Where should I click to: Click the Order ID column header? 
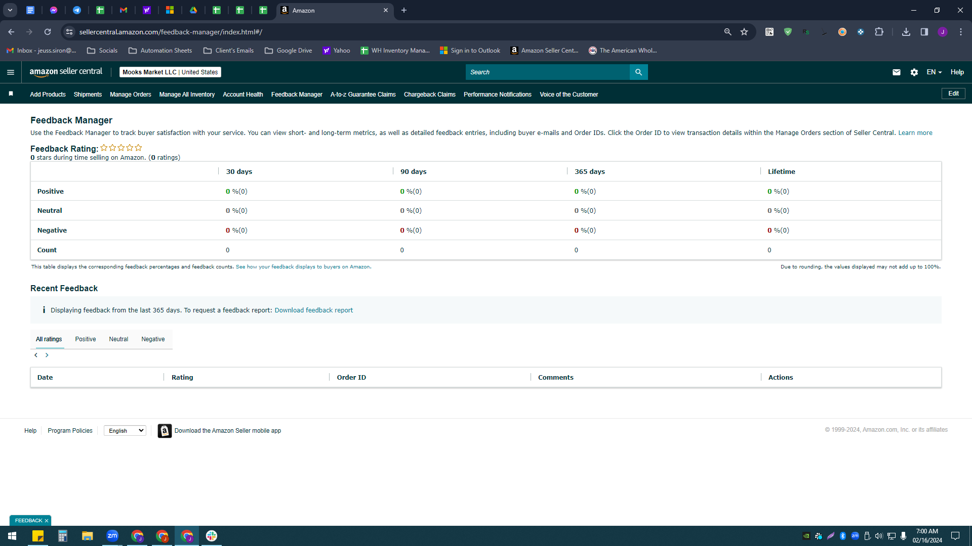[x=351, y=378]
